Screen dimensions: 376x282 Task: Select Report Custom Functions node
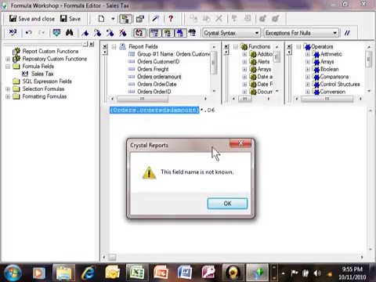pyautogui.click(x=50, y=51)
